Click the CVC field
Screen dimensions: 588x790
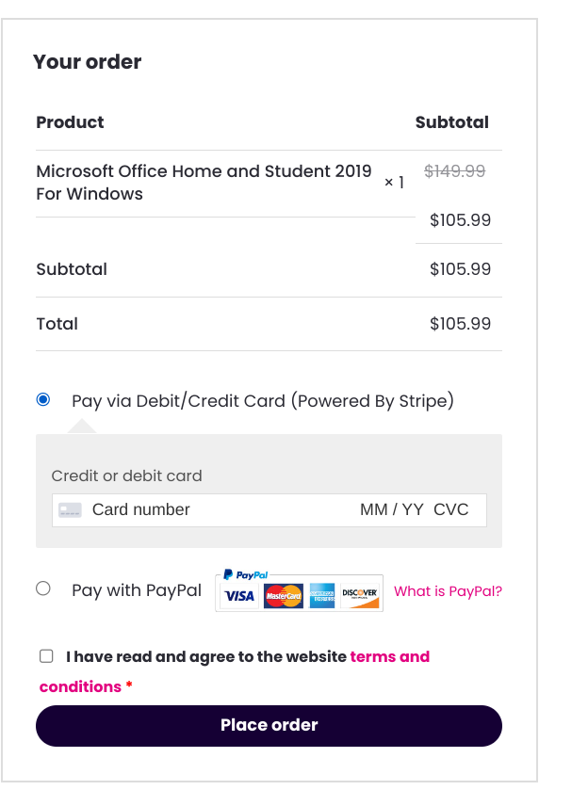coord(449,509)
